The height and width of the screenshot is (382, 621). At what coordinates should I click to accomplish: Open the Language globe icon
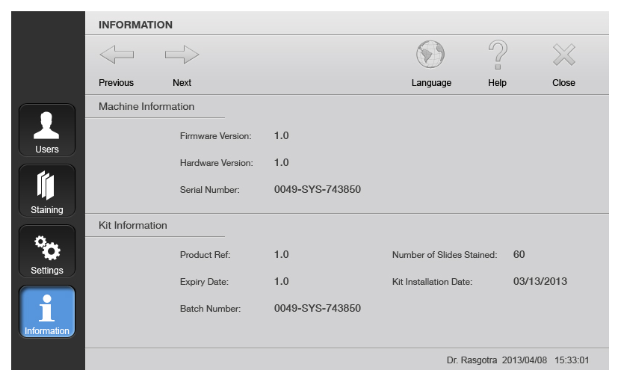[x=430, y=55]
